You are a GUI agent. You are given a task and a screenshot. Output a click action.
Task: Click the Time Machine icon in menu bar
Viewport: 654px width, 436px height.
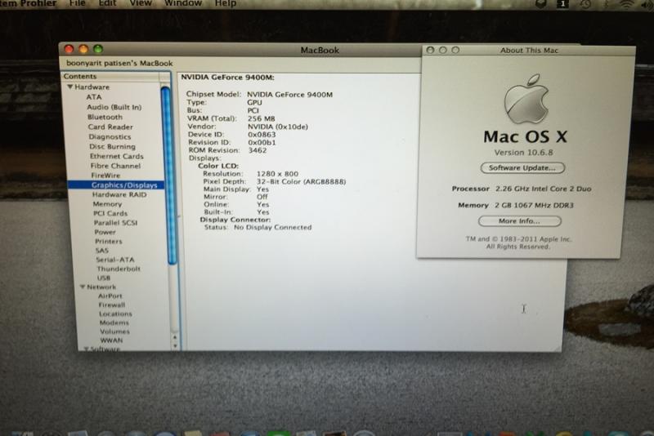(x=585, y=4)
